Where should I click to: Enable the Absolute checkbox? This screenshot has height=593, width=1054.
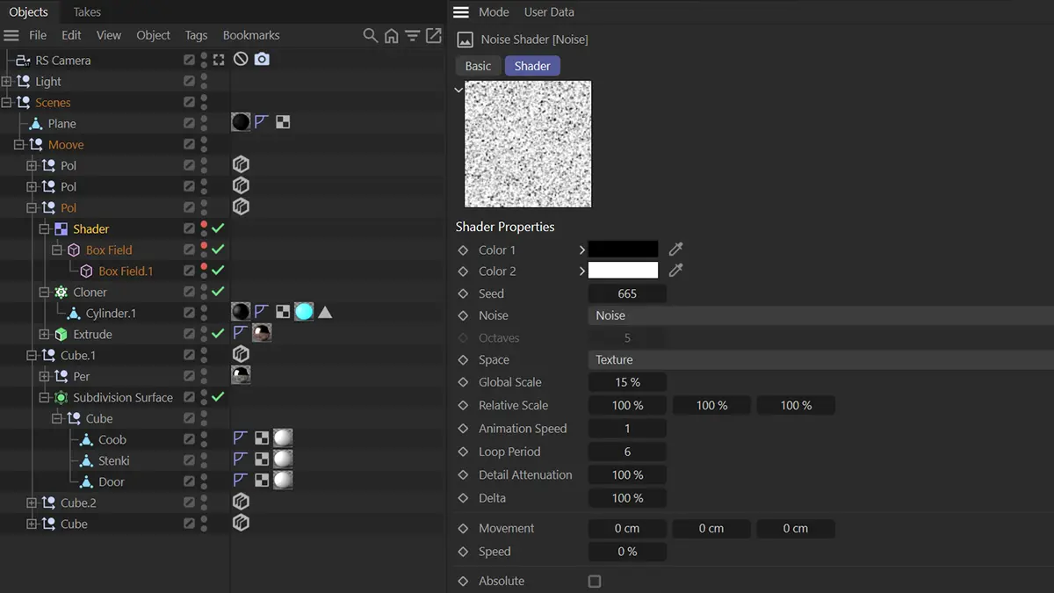point(595,582)
